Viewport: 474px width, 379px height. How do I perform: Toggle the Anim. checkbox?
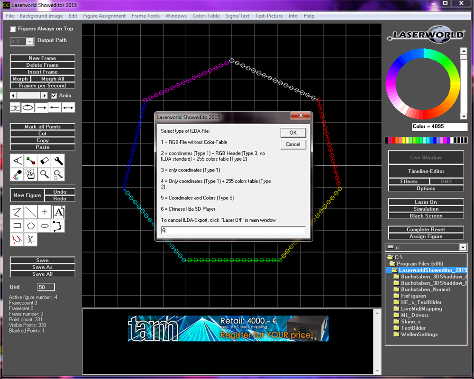pos(54,96)
